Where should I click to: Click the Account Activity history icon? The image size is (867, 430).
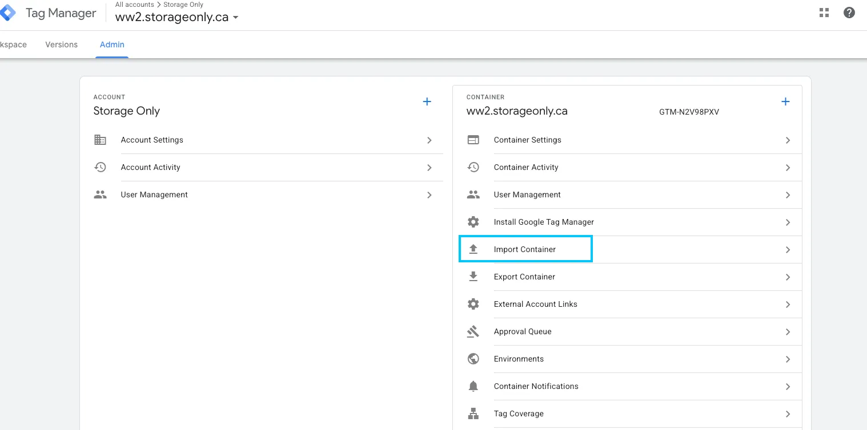tap(100, 167)
